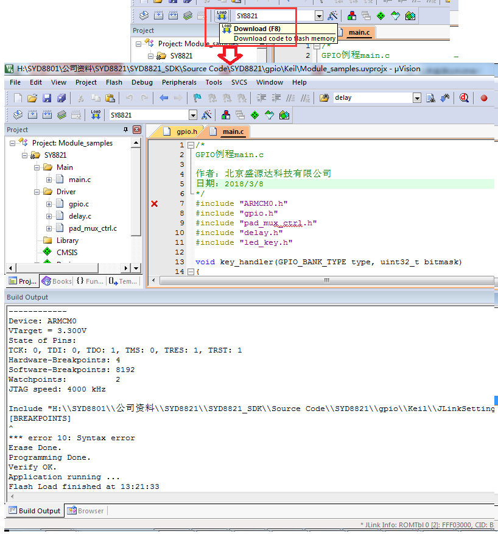Build target files icon in main window
The width and height of the screenshot is (498, 534).
pyautogui.click(x=32, y=115)
